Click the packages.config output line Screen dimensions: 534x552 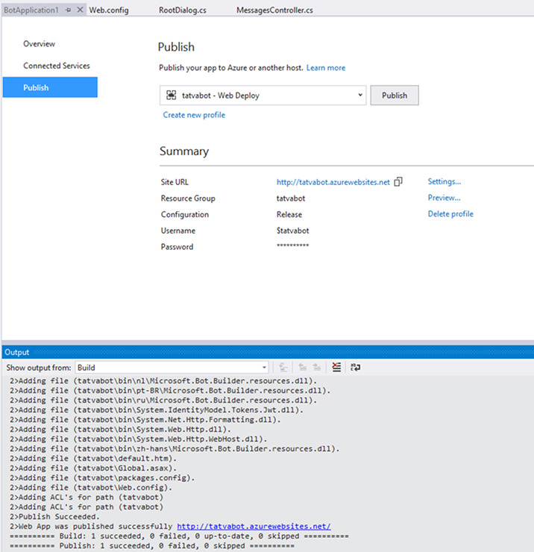pos(102,477)
